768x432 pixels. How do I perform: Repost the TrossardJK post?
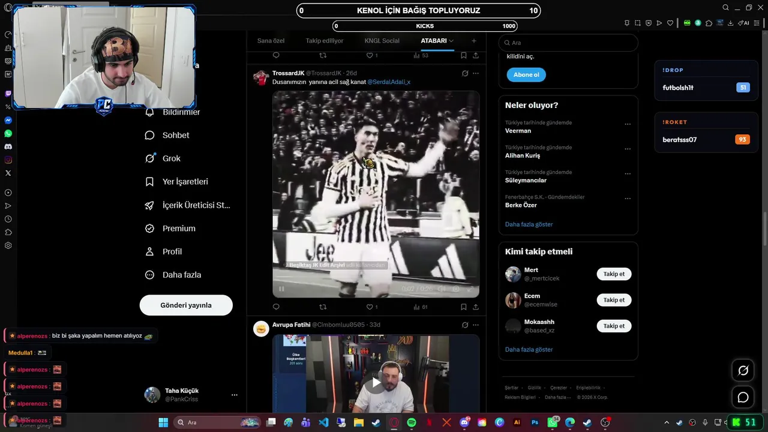pyautogui.click(x=323, y=307)
